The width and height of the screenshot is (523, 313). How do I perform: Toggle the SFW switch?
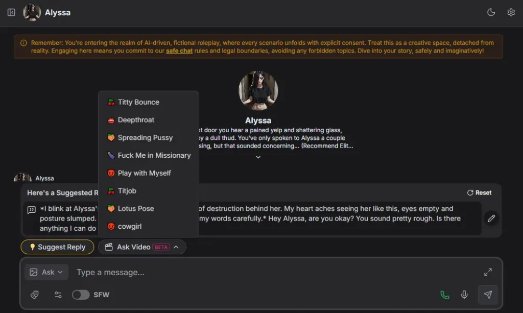pyautogui.click(x=81, y=295)
